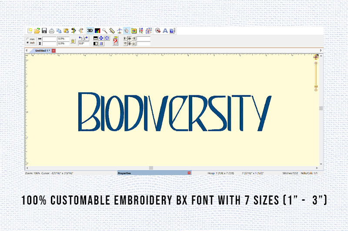Click the big letter A lettering tool
Viewport: 348px width, 231px height.
click(165, 31)
